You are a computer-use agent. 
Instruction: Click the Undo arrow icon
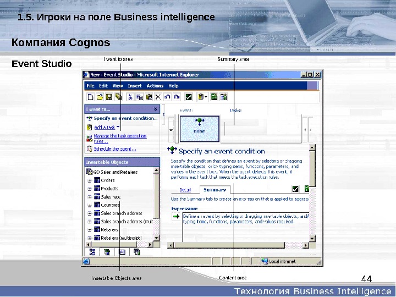click(x=167, y=97)
